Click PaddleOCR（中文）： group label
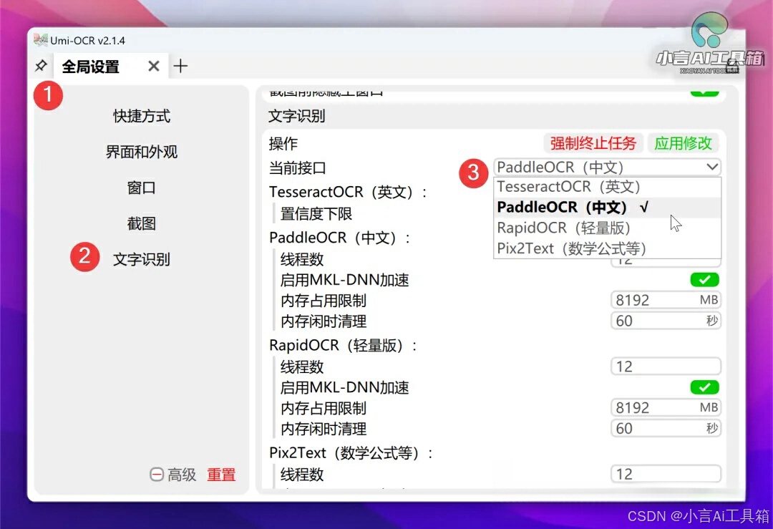The width and height of the screenshot is (773, 529). point(340,238)
